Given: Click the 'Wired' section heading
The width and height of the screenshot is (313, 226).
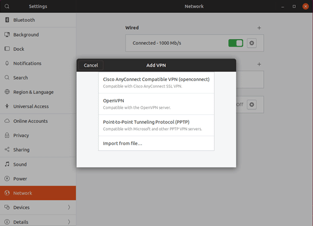Looking at the screenshot, I should pos(132,28).
